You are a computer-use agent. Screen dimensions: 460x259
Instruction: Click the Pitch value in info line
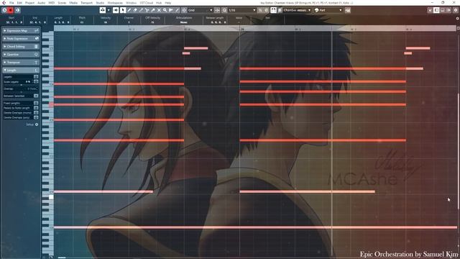tap(82, 22)
